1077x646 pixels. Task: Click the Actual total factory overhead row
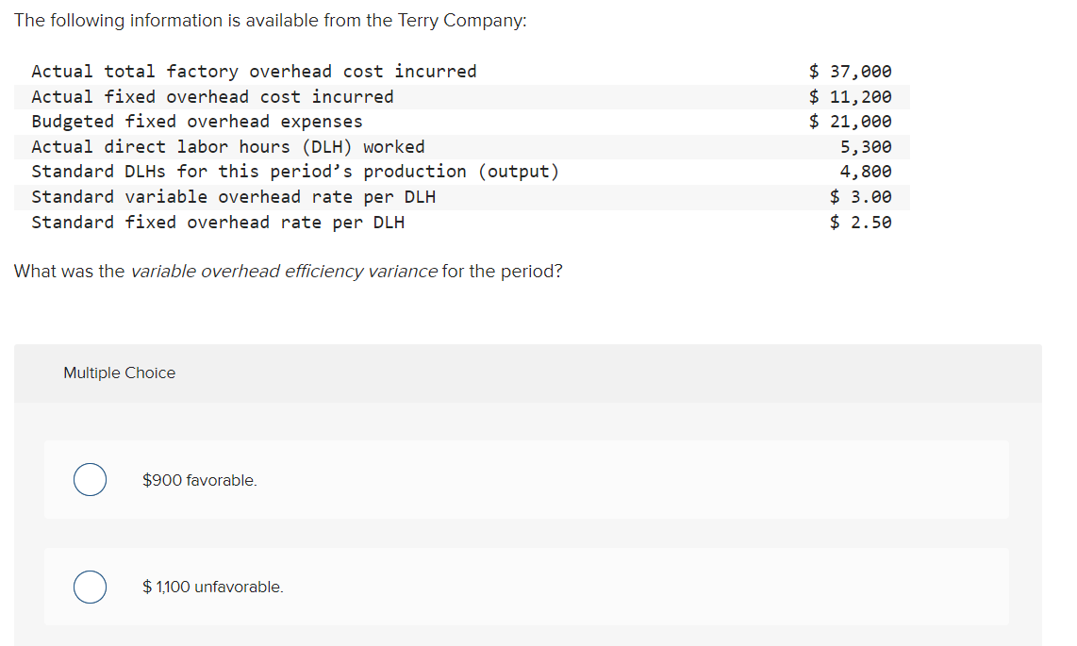[253, 71]
